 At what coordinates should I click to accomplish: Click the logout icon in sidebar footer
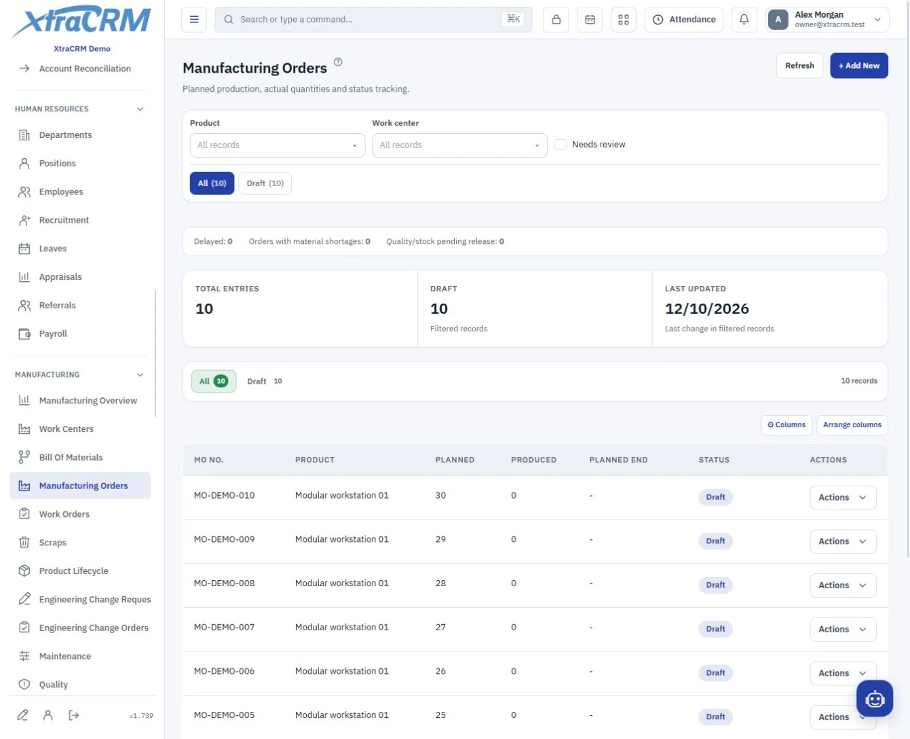73,715
